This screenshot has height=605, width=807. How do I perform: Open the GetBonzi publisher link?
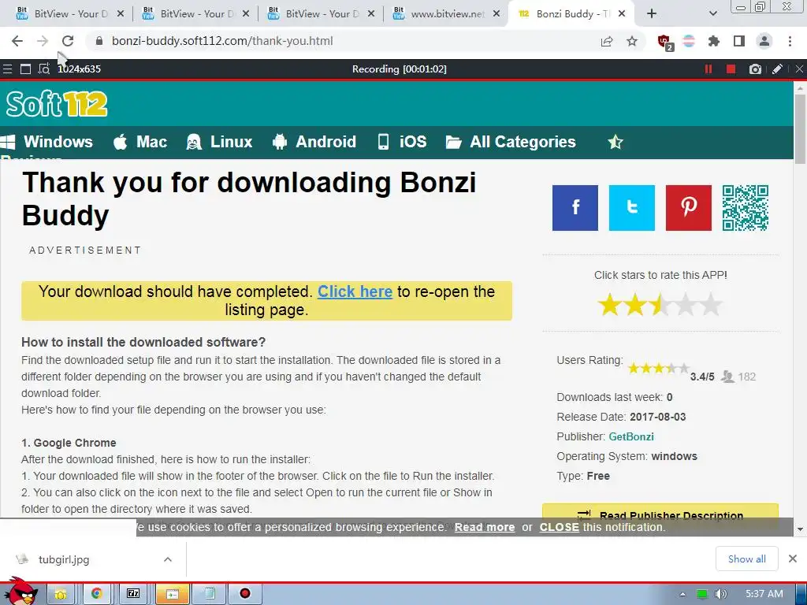(x=631, y=436)
